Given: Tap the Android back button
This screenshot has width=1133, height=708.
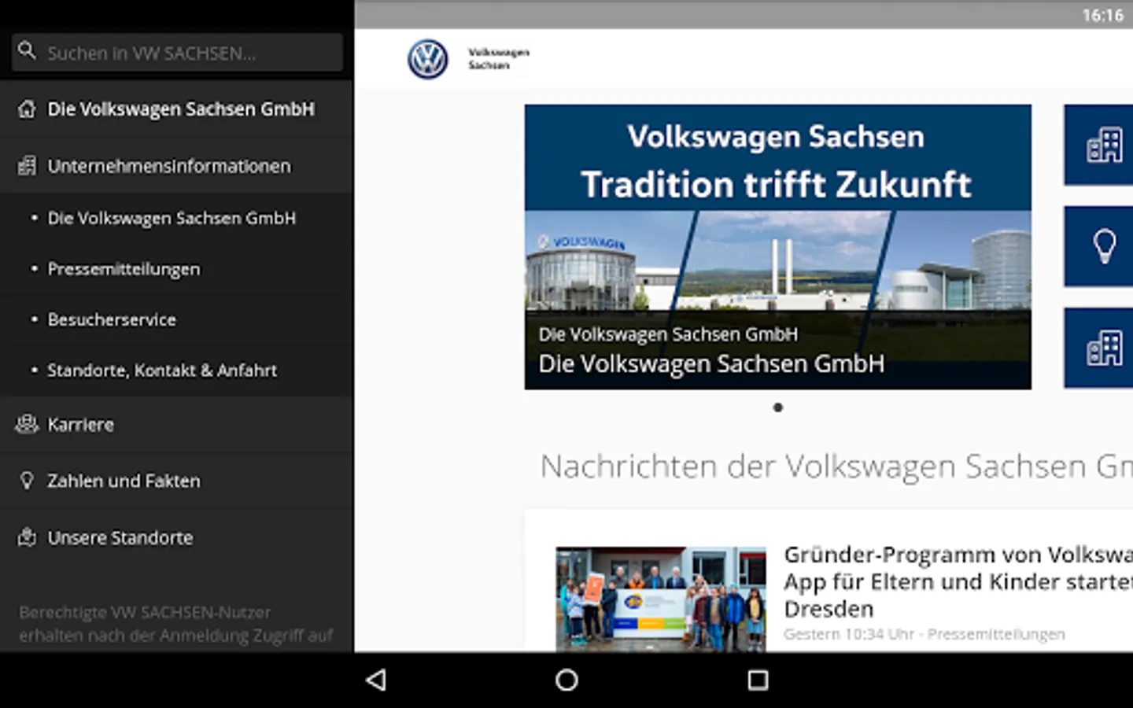Looking at the screenshot, I should click(376, 680).
